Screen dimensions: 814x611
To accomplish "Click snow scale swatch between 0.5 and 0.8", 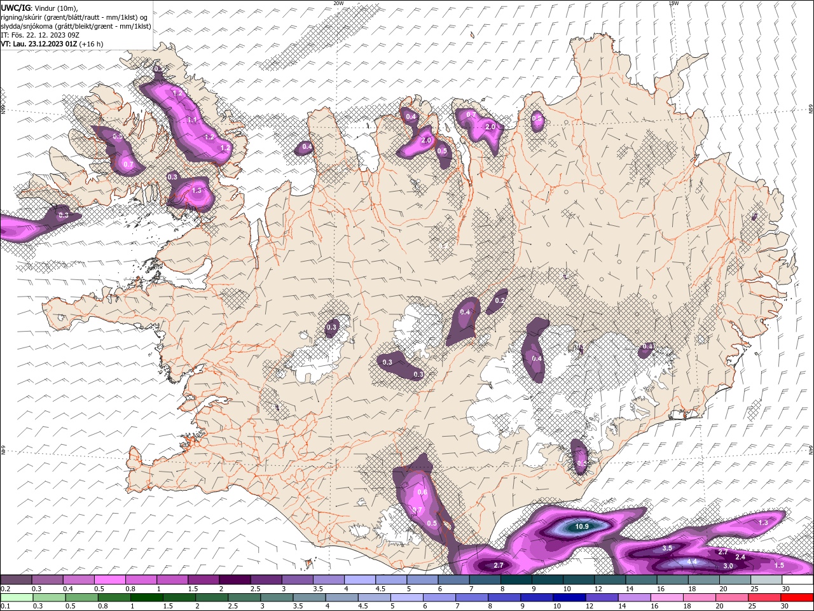I will click(x=110, y=580).
